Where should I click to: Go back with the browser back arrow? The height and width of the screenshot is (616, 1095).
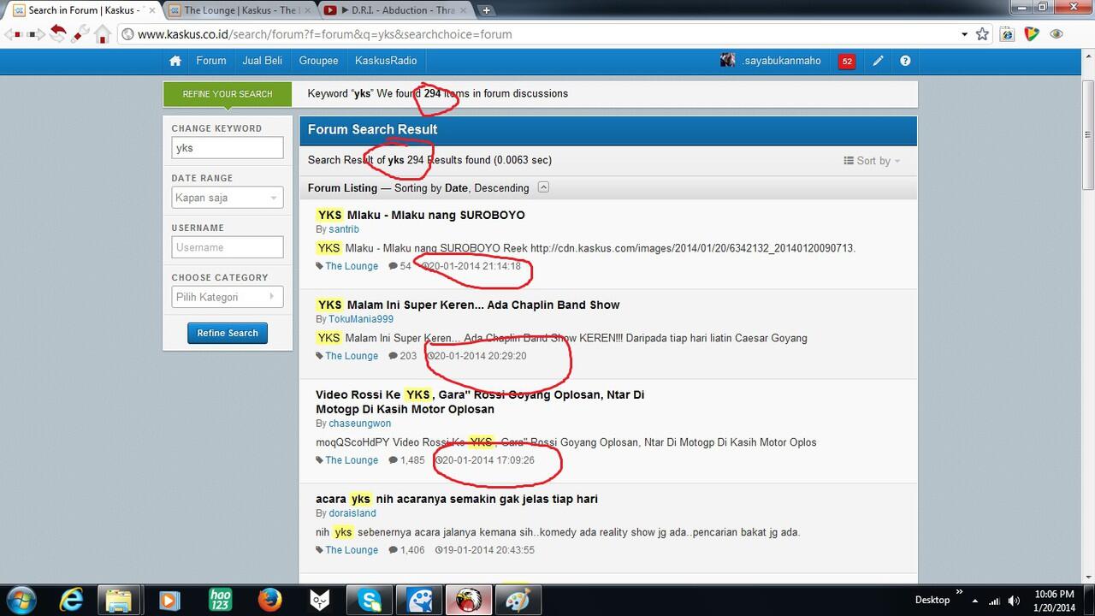pyautogui.click(x=14, y=34)
